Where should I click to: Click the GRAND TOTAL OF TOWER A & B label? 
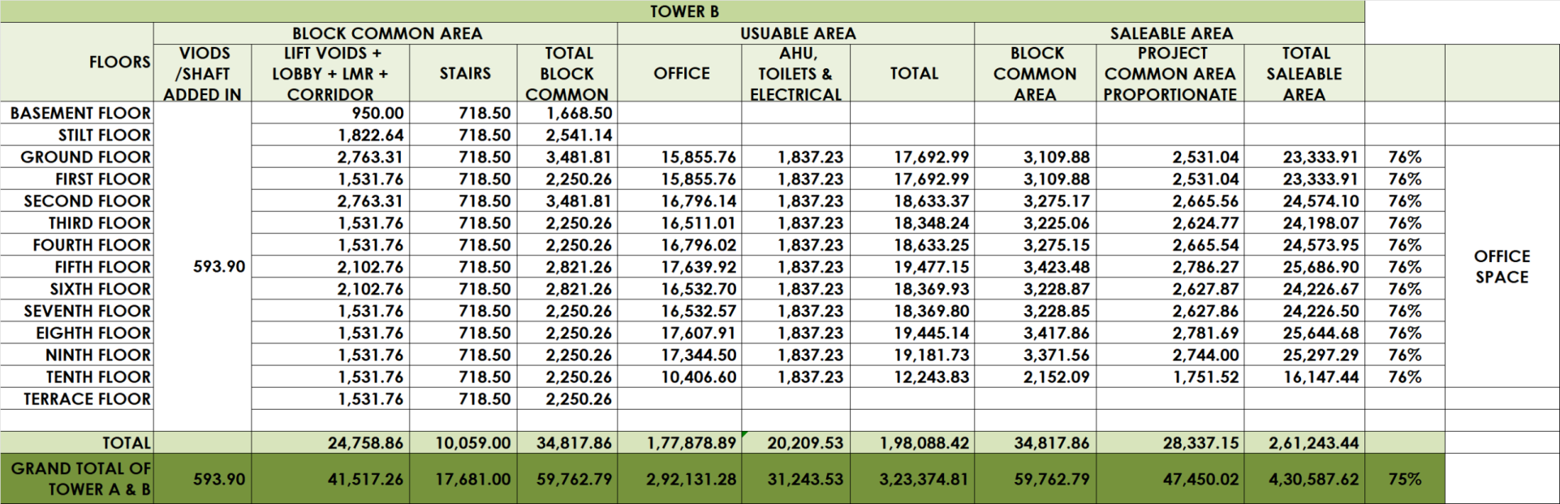(80, 479)
